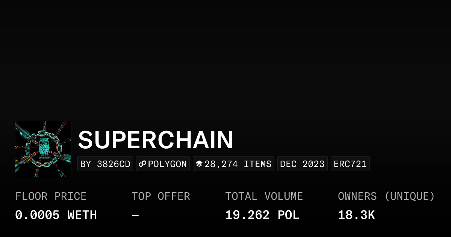This screenshot has width=451, height=237.
Task: Click the FLOOR PRICE stat label
Action: coord(51,196)
